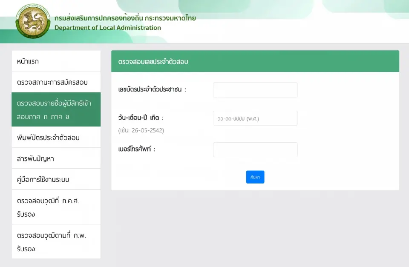The width and height of the screenshot is (409, 267).
Task: Click the national ID card number field
Action: click(255, 90)
